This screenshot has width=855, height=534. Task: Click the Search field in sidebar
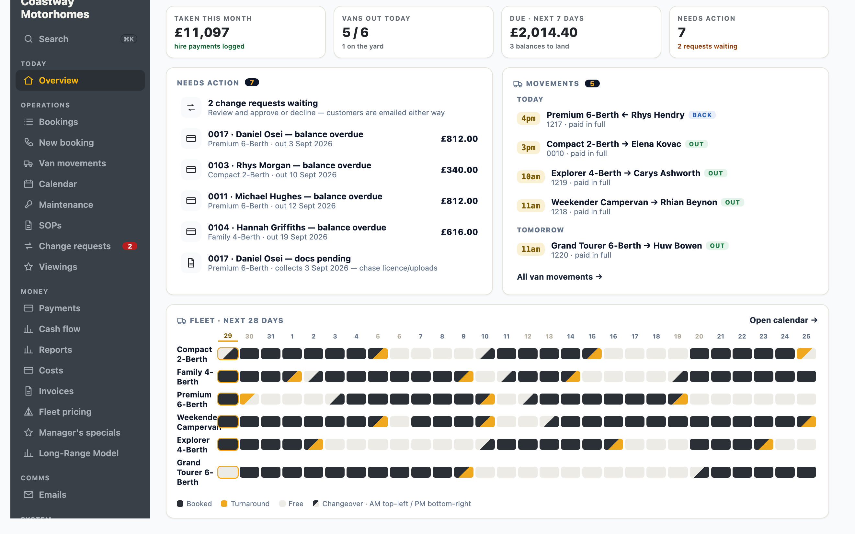[80, 39]
